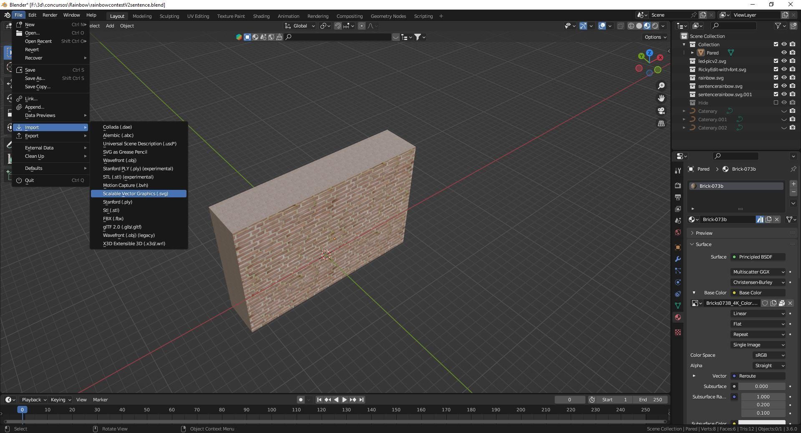Viewport: 801px width, 433px height.
Task: Click the Subsurface value slider
Action: [x=761, y=386]
